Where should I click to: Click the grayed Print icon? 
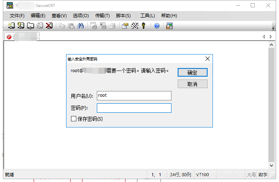click(x=112, y=26)
